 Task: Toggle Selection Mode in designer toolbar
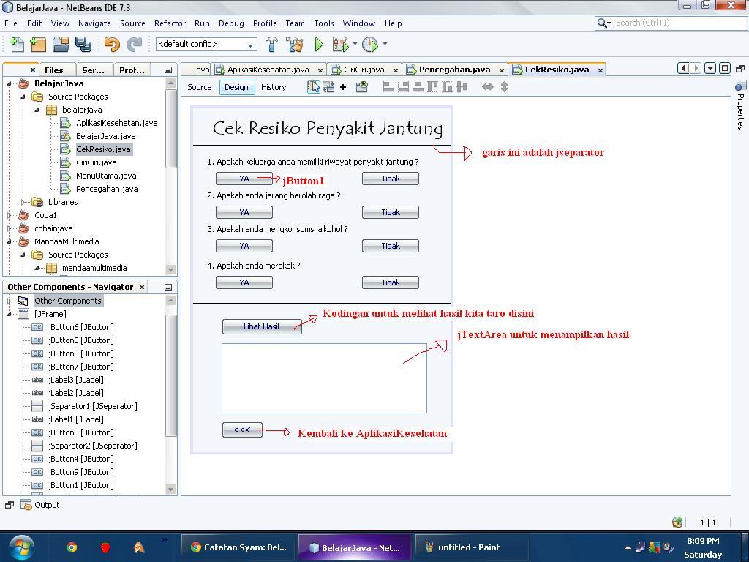click(313, 87)
